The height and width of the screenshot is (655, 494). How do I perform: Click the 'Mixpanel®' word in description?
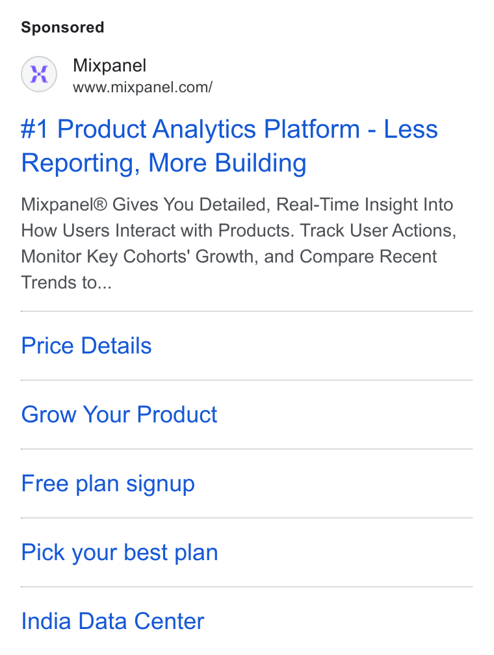click(x=64, y=205)
